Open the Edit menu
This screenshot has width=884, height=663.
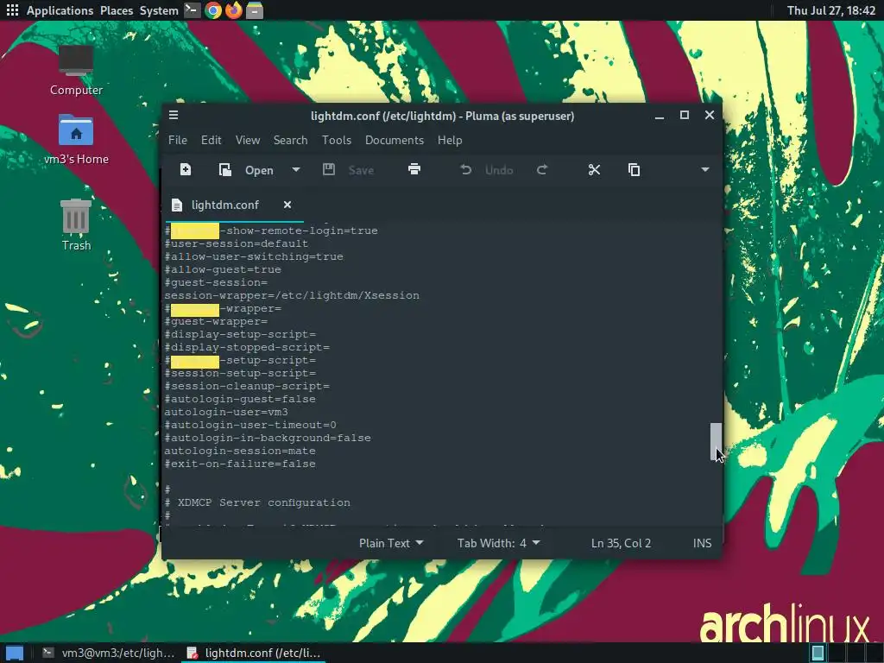pos(211,140)
